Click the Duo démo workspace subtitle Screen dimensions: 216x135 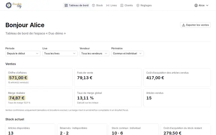[x=35, y=33]
